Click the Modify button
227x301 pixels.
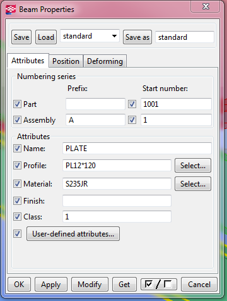(90, 285)
